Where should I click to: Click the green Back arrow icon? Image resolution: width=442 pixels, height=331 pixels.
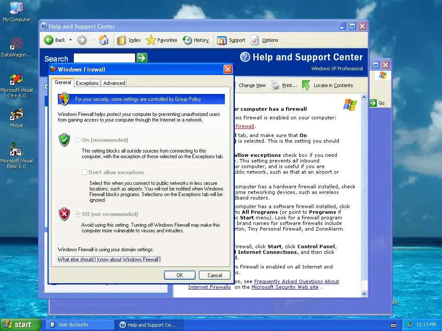48,40
